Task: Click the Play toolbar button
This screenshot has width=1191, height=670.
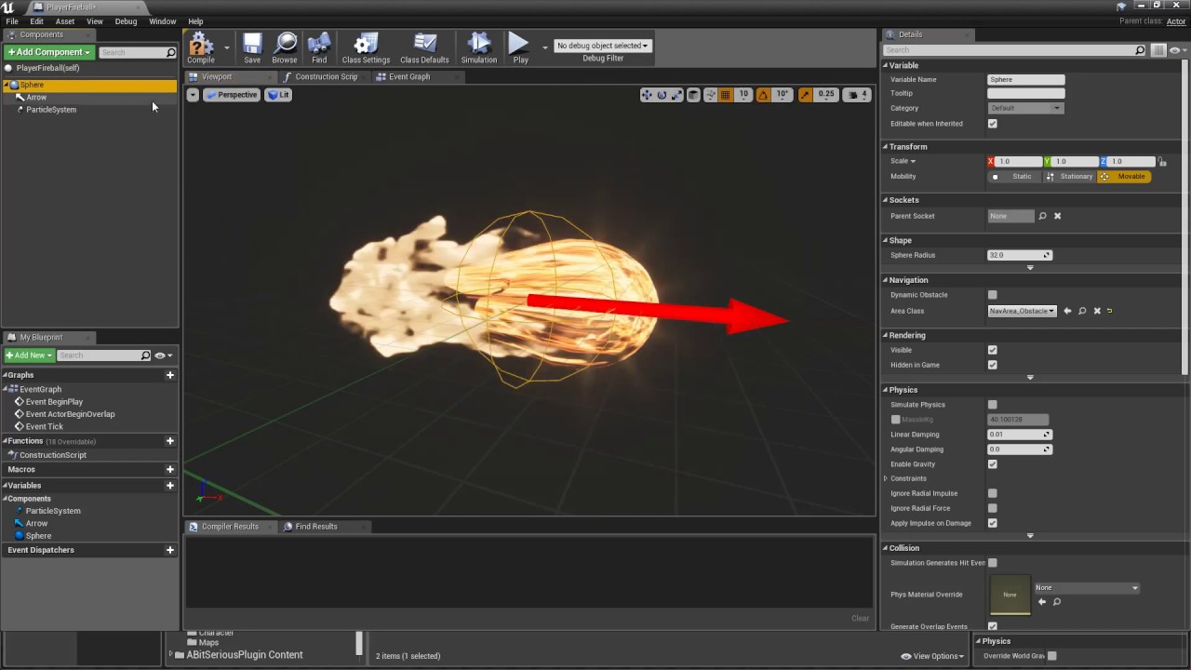Action: click(520, 48)
